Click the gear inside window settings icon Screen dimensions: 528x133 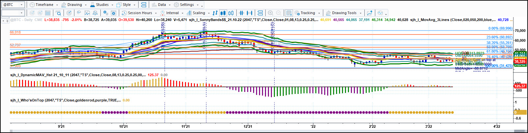click(114, 13)
